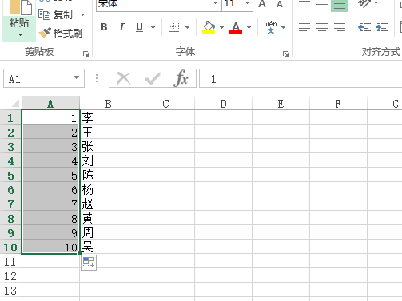Click the Format Painter brush icon
Screen dimensions: 402x301
point(45,33)
